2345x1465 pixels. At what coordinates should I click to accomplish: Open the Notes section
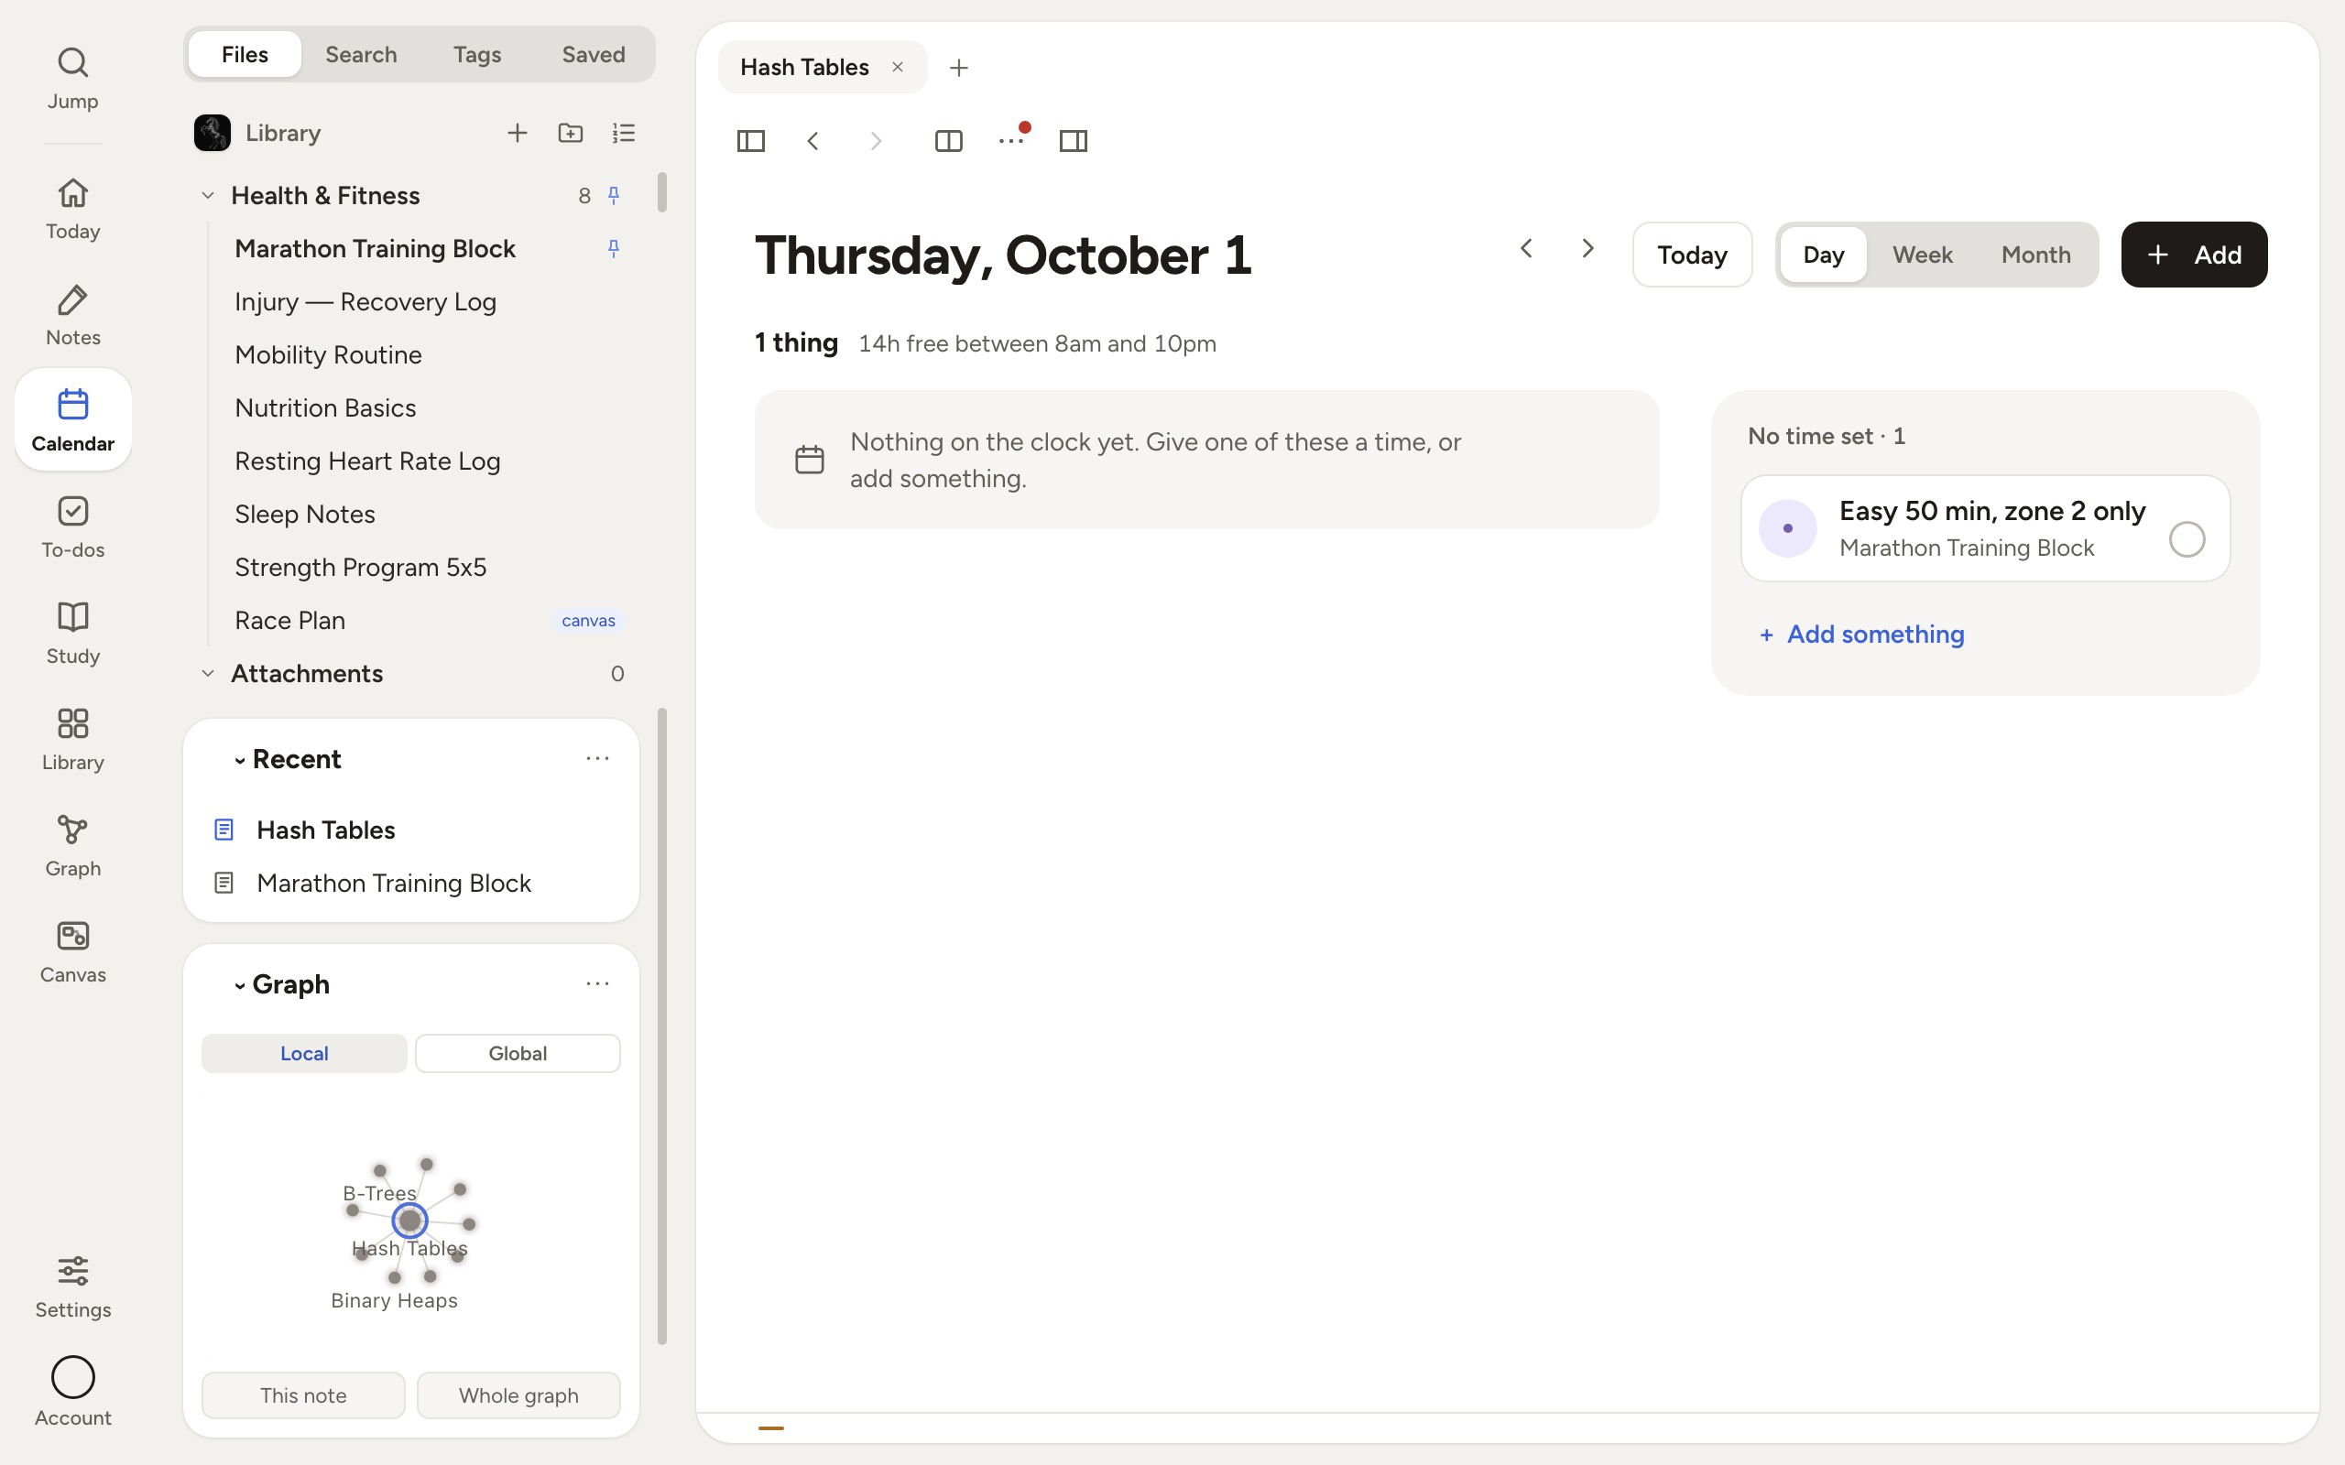coord(72,315)
